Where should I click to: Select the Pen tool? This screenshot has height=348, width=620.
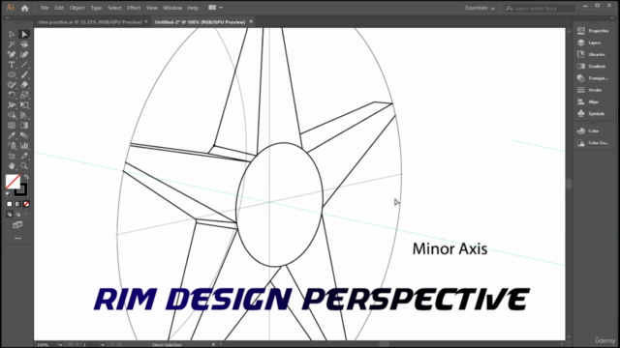pos(12,54)
